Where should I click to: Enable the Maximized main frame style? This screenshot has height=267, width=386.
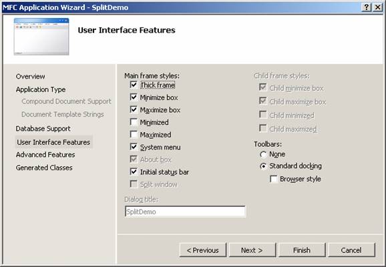click(x=134, y=135)
